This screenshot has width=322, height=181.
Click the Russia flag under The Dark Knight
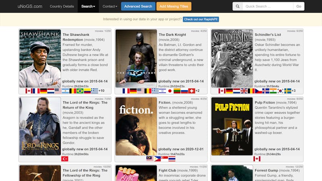tap(184, 91)
